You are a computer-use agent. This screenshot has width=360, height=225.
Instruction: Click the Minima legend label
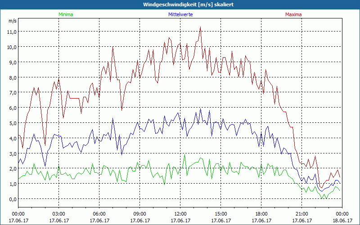(65, 14)
